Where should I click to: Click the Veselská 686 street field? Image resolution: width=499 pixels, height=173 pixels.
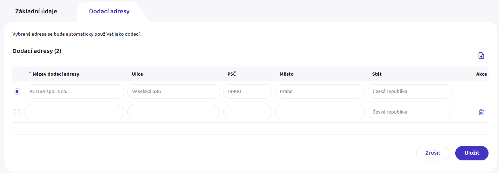(174, 92)
